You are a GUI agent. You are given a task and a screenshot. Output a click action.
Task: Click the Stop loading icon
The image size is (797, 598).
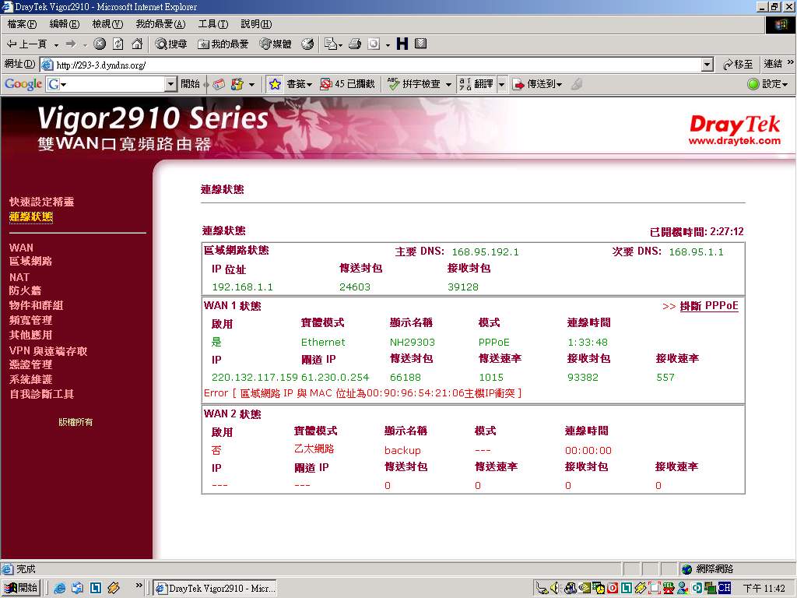point(100,44)
